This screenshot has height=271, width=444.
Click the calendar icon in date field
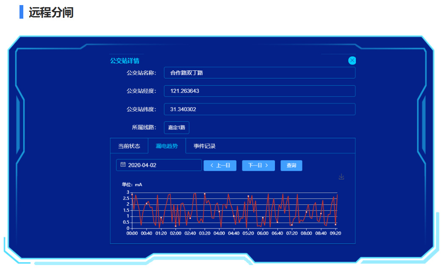pos(123,165)
